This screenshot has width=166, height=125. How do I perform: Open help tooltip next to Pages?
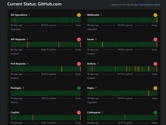click(x=96, y=88)
